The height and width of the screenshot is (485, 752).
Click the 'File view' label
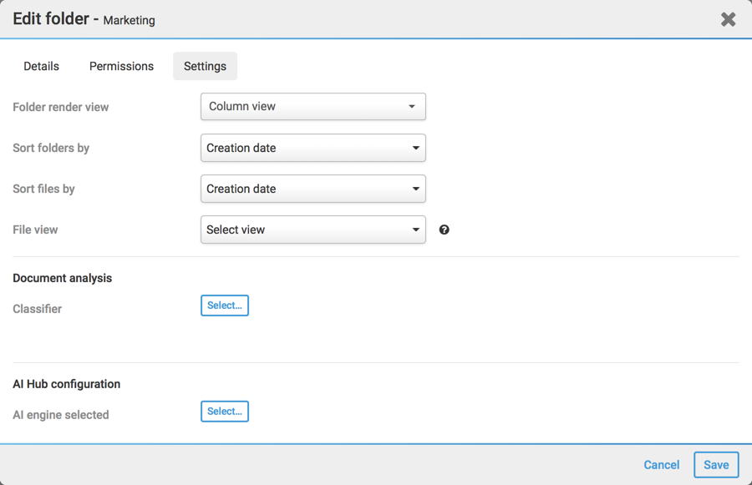click(35, 230)
